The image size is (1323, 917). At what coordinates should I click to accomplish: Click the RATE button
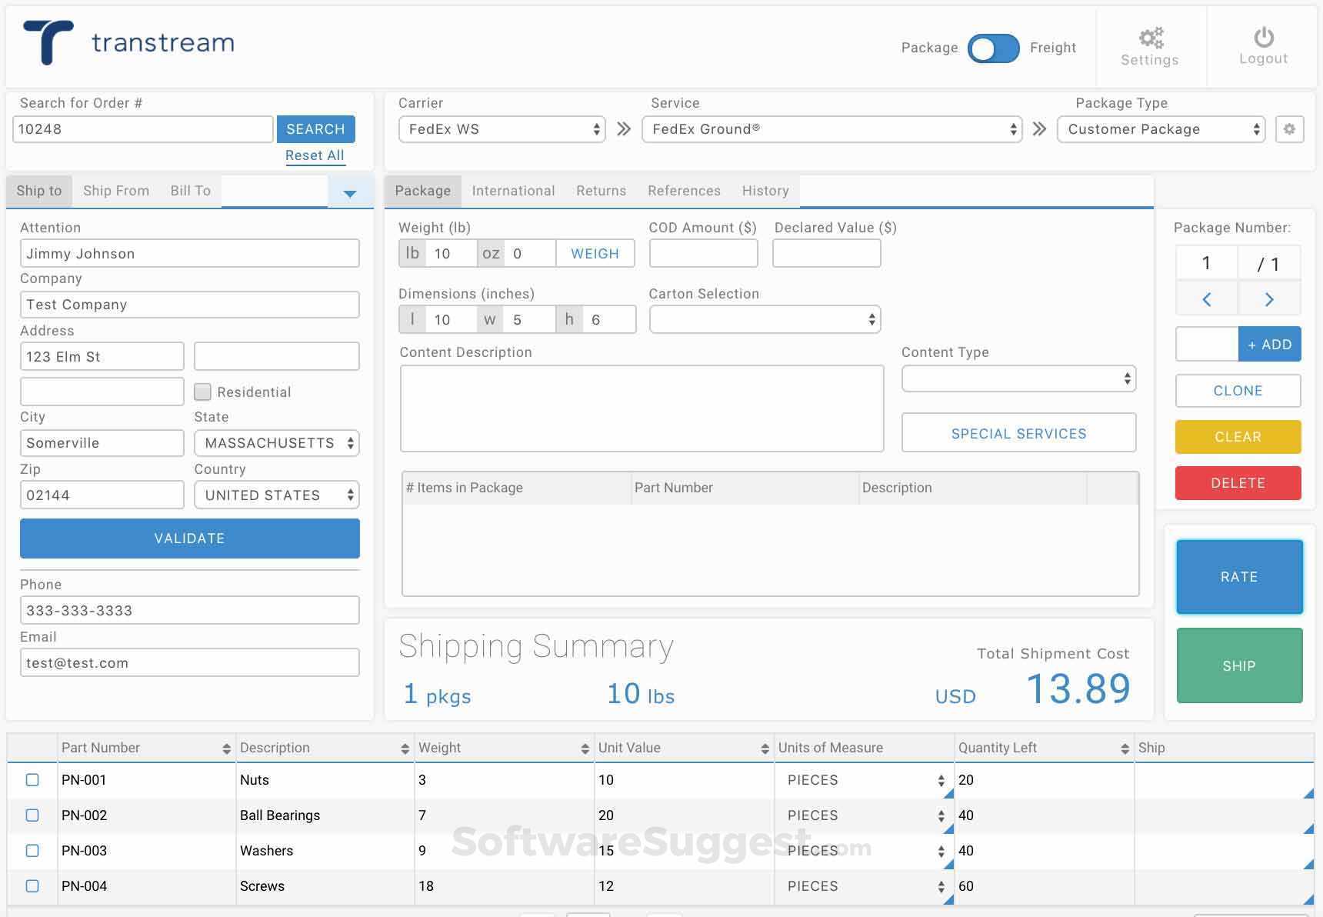coord(1238,576)
